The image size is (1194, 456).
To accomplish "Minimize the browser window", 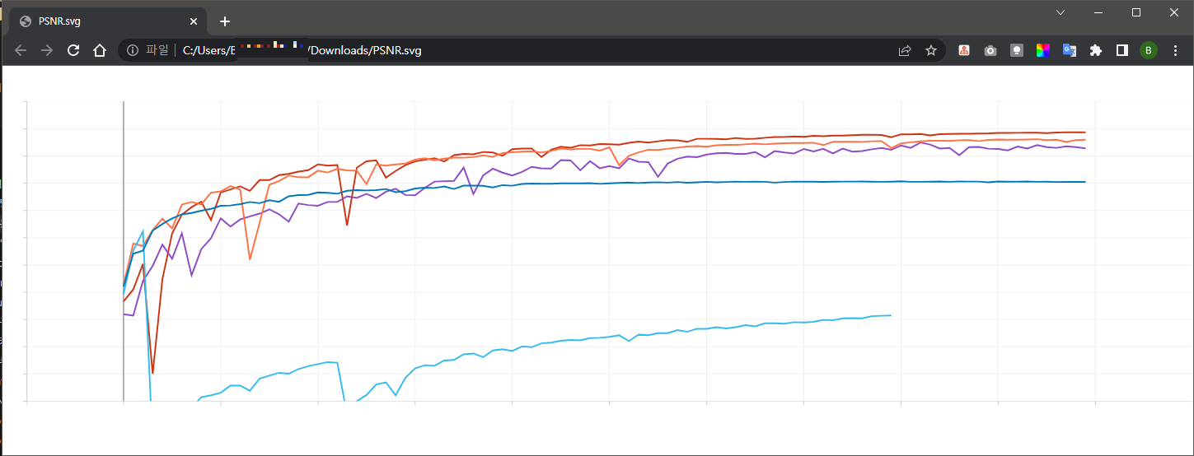I will [1098, 12].
